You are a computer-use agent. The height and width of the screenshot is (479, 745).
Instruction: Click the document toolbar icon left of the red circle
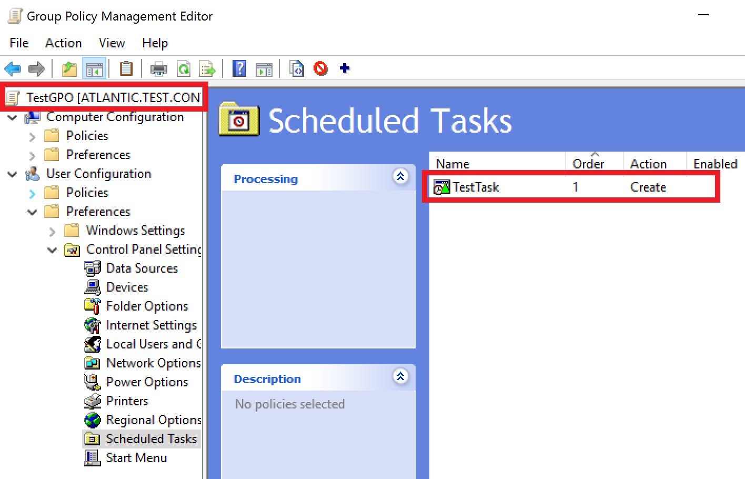(297, 68)
